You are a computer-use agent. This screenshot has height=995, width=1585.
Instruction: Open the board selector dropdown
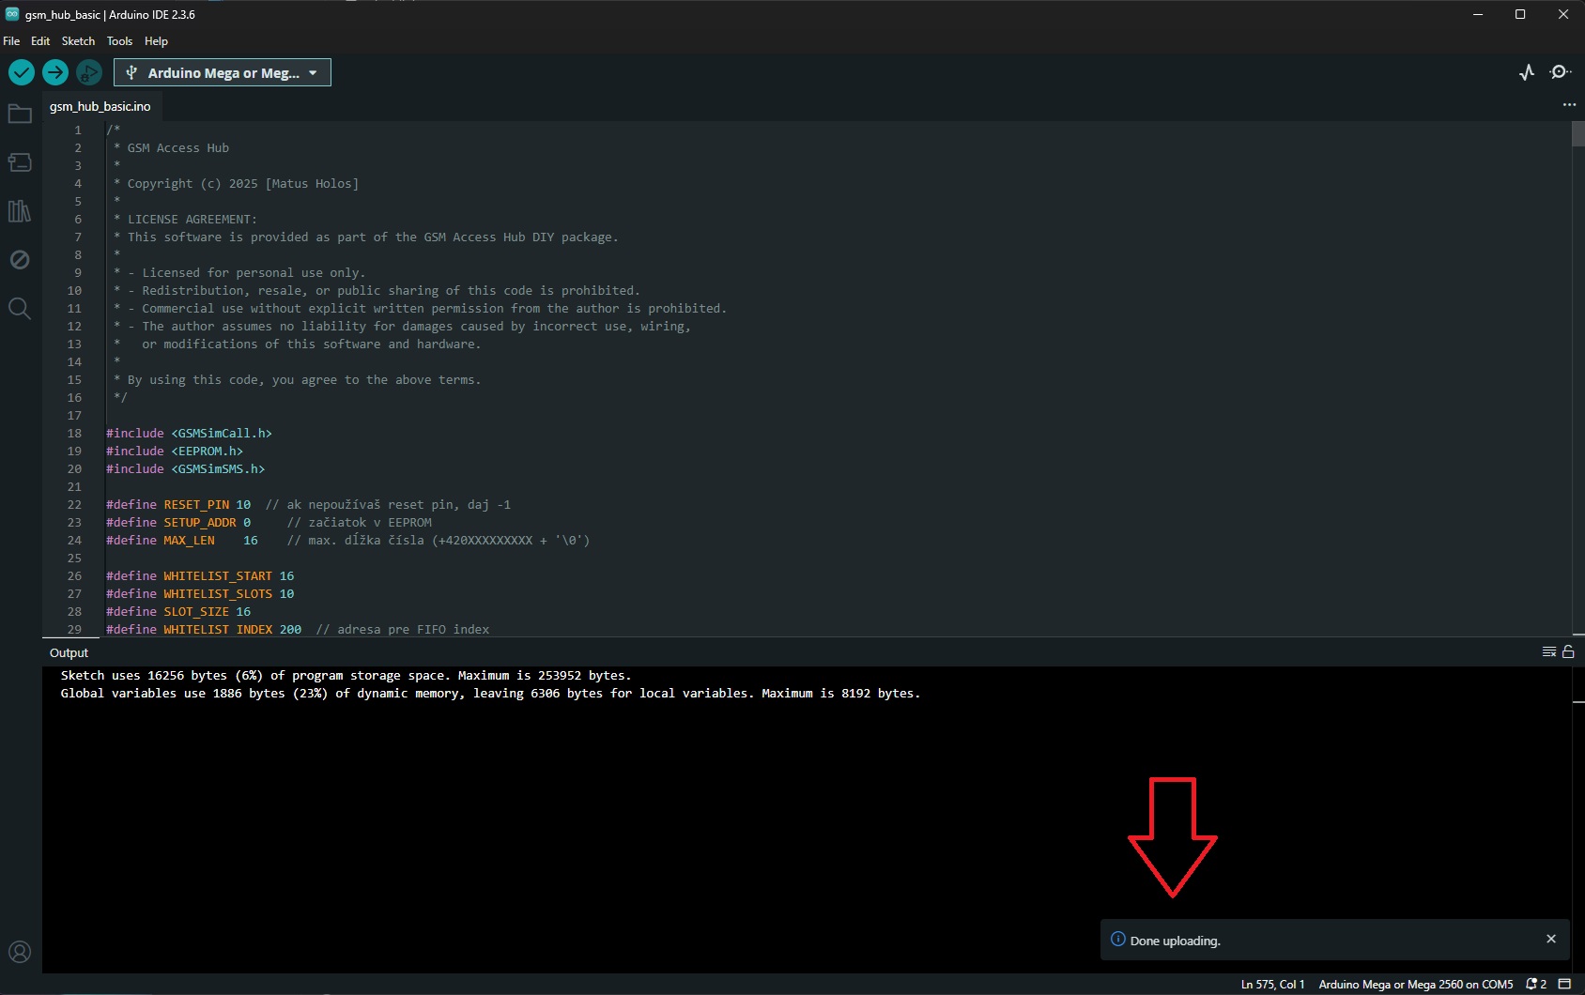coord(223,72)
